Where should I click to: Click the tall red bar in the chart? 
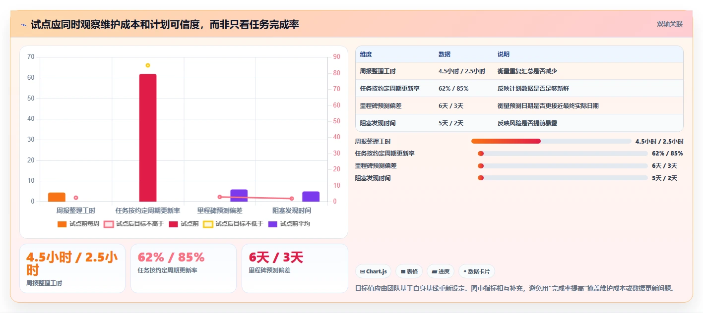point(148,138)
